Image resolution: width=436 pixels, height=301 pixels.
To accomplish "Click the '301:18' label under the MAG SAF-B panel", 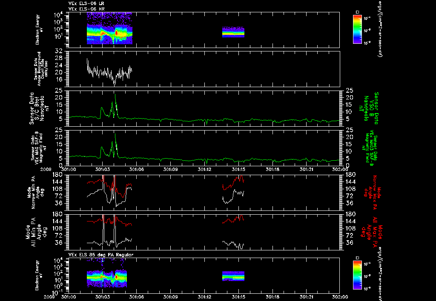I will tap(272, 169).
